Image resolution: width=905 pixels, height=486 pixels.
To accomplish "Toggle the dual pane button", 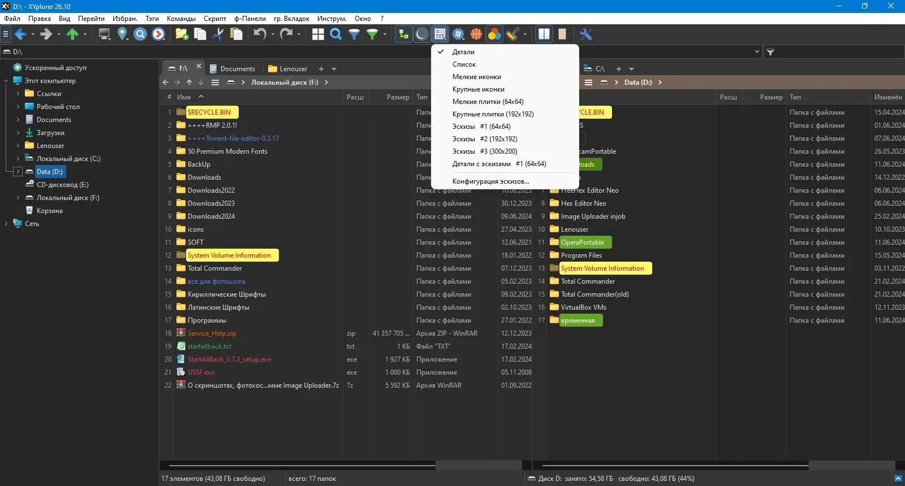I will click(544, 34).
